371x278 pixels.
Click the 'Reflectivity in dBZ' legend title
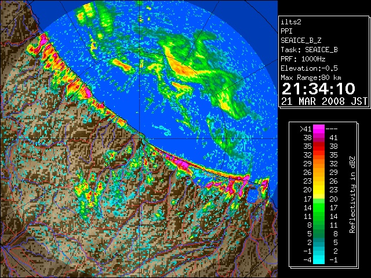pos(352,195)
